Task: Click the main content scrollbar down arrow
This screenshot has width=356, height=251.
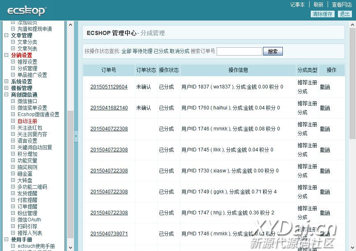Action: pyautogui.click(x=353, y=247)
